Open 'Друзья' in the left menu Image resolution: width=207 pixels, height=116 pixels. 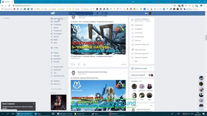[x=56, y=28]
